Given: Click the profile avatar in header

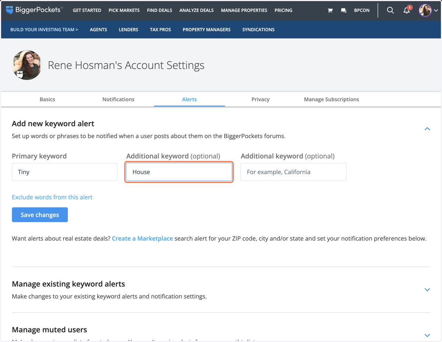Looking at the screenshot, I should [425, 10].
